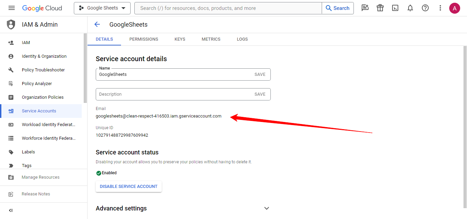Click the Gemini AI assistant icon
The image size is (467, 219).
(365, 8)
